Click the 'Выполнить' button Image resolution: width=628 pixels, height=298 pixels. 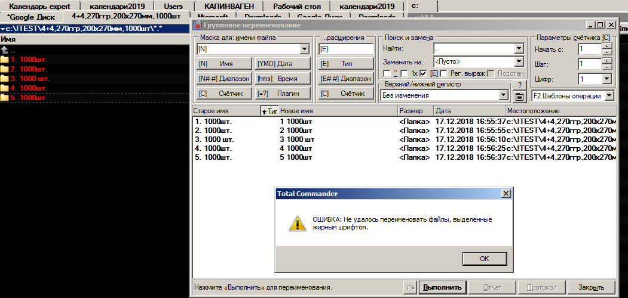[x=443, y=287]
